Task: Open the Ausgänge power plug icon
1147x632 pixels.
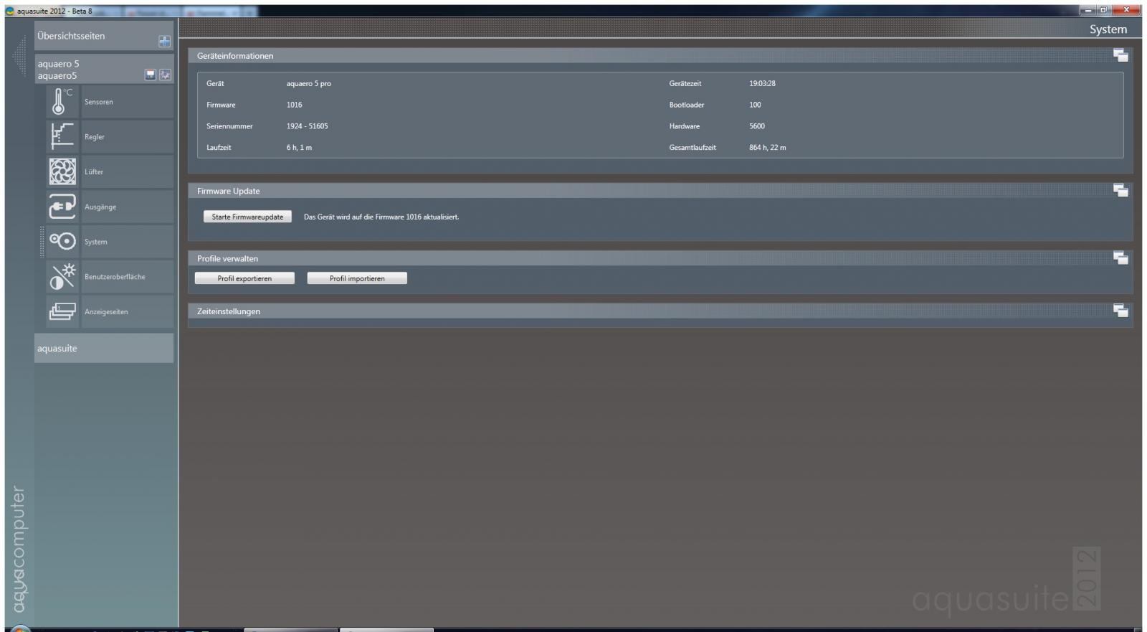Action: pyautogui.click(x=62, y=207)
